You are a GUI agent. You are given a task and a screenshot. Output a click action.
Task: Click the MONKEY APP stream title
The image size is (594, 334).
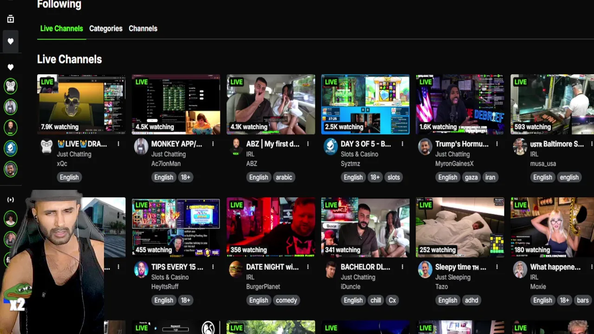[177, 144]
